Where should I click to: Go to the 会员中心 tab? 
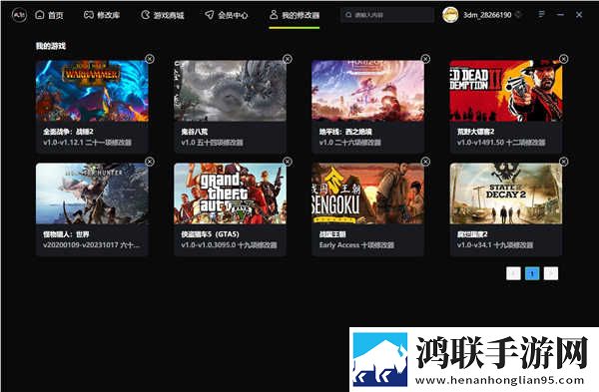pyautogui.click(x=227, y=15)
